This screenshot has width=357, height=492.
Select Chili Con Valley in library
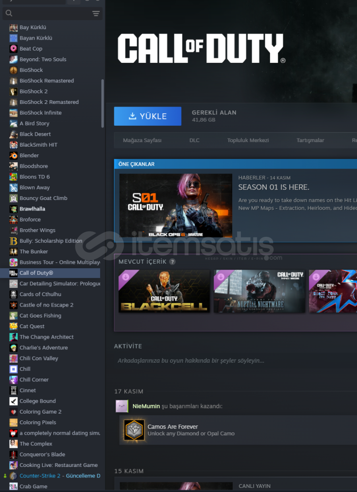coord(39,358)
